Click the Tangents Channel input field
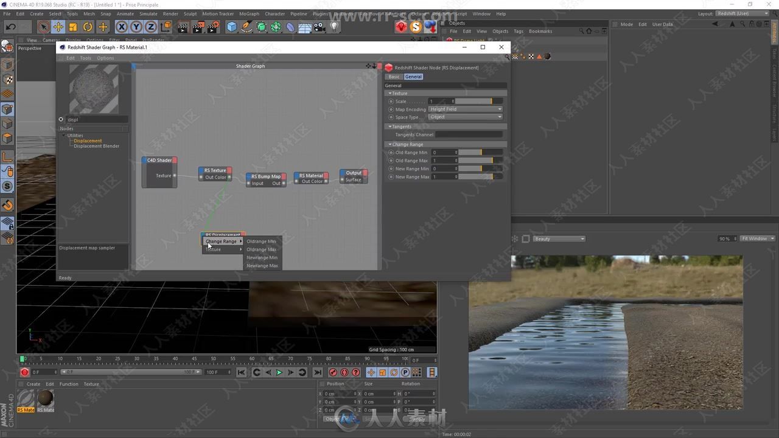 [469, 134]
